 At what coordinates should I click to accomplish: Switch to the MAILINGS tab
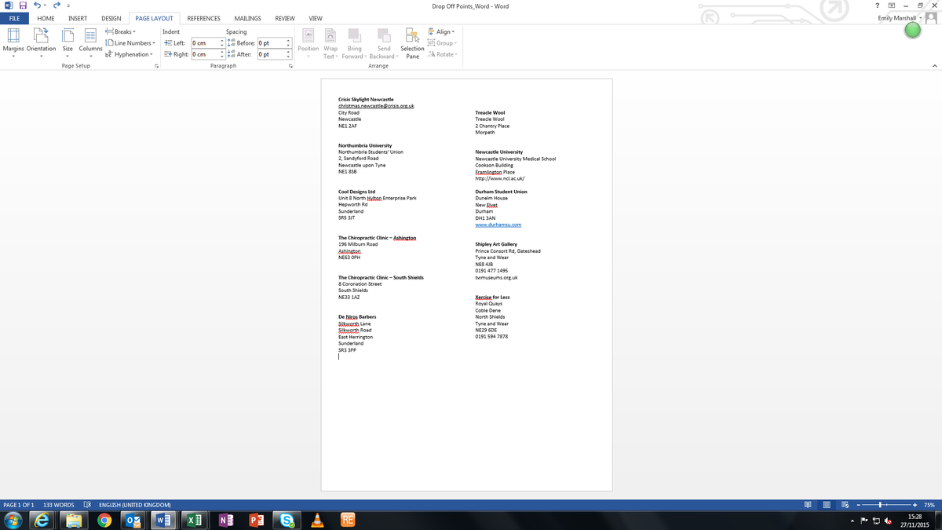[247, 18]
